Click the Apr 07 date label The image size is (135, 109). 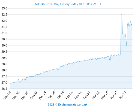click(113, 95)
